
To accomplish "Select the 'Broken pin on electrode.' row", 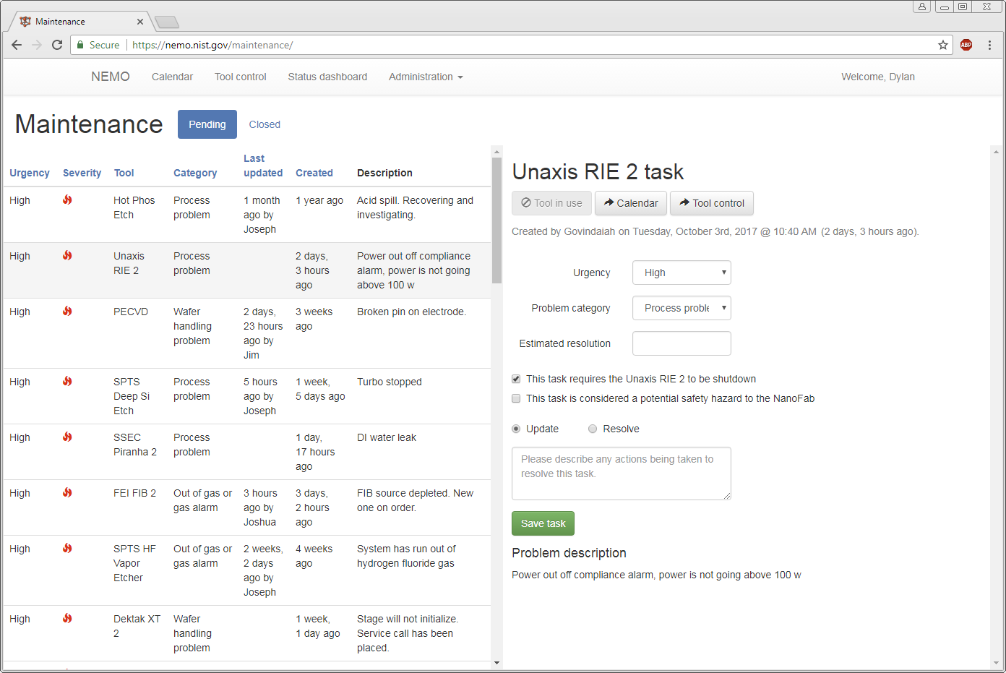I will click(x=246, y=333).
